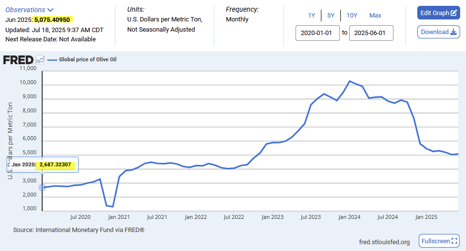This screenshot has height=251, width=466.
Task: Click the Jan 2024 peak on the line
Action: (350, 81)
